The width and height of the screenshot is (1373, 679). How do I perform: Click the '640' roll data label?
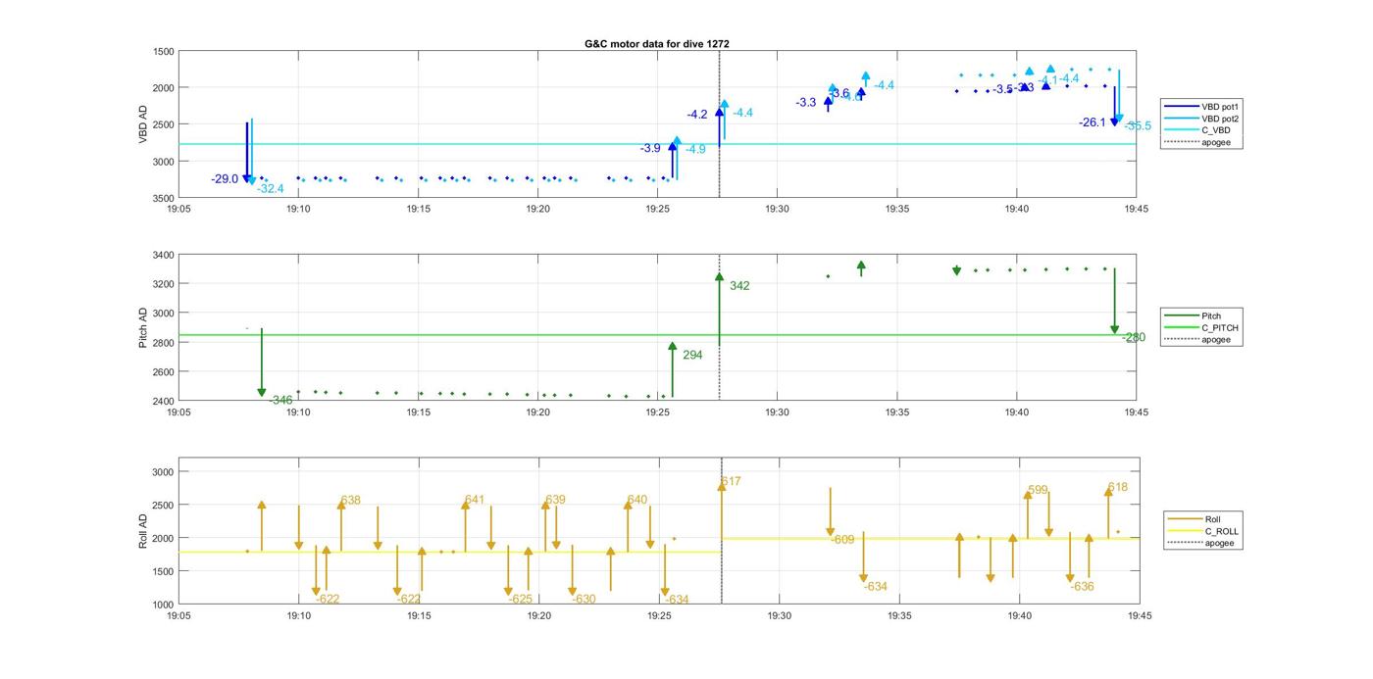(x=637, y=501)
